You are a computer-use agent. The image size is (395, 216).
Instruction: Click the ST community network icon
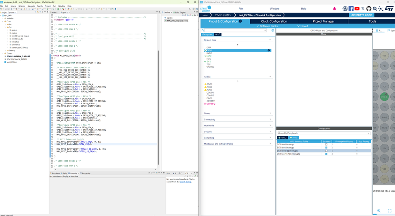tap(381, 9)
